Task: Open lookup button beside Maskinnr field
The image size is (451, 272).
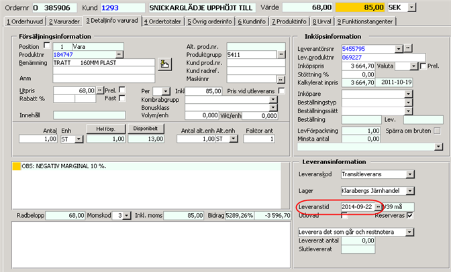Action: (281, 79)
